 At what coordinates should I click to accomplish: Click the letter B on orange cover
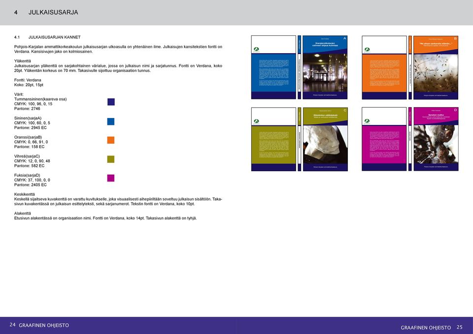[x=455, y=38]
